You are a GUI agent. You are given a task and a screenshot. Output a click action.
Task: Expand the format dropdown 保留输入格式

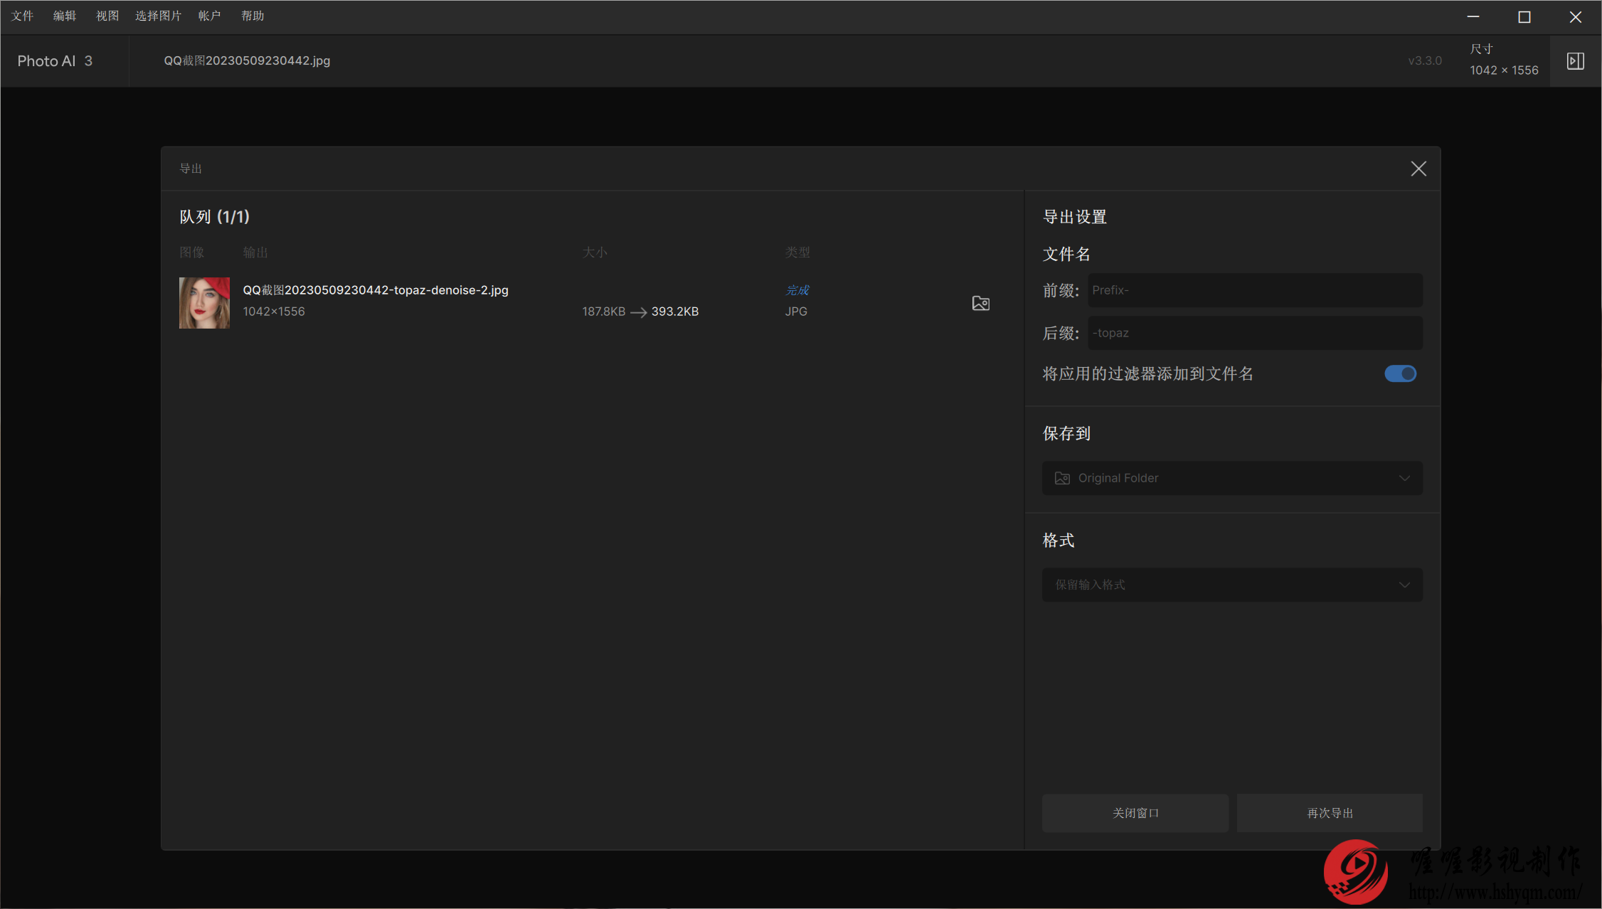point(1232,585)
